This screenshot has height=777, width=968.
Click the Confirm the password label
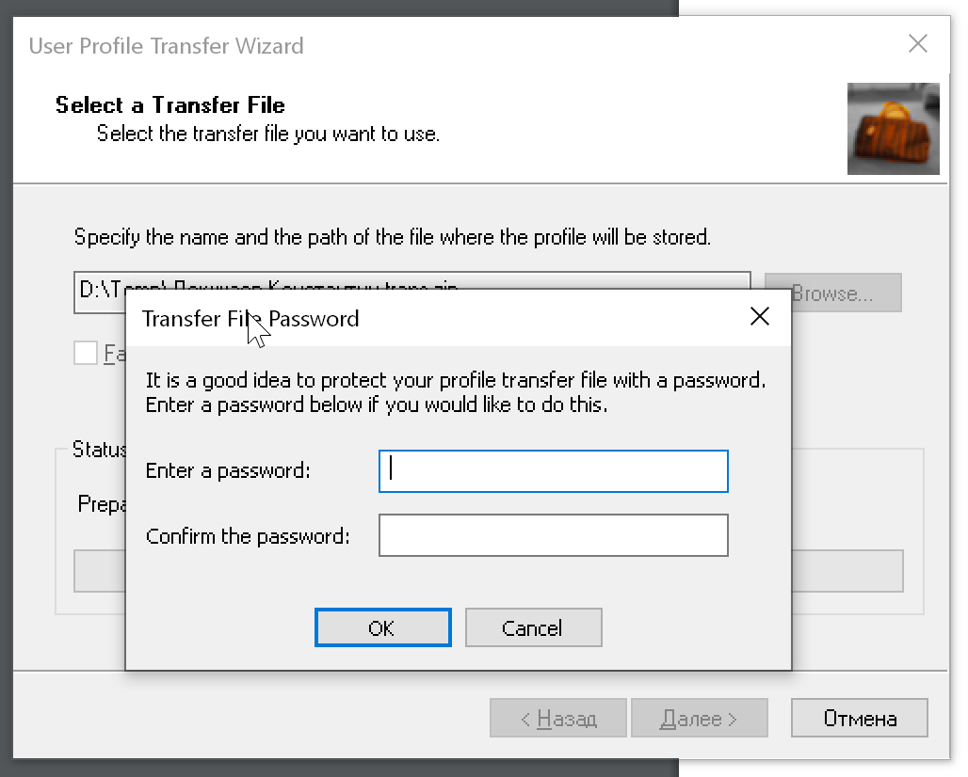click(x=248, y=536)
